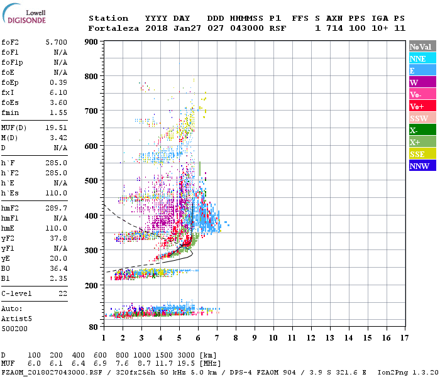Click the Ion2Png 1.3.20 version text
The width and height of the screenshot is (440, 377).
click(x=408, y=373)
